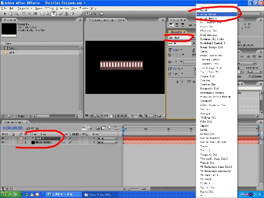Click the Comp 1 thumbnail in Project panel
The height and width of the screenshot is (198, 264).
(x=9, y=30)
